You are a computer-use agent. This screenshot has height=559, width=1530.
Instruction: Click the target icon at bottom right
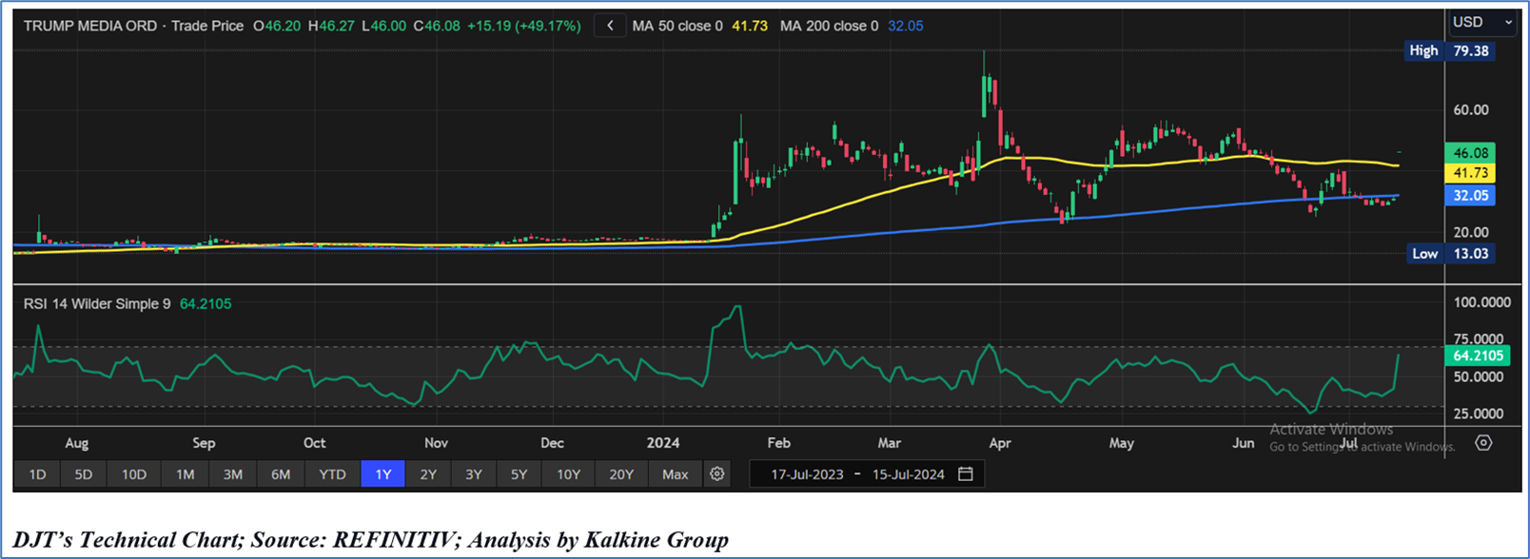1482,443
